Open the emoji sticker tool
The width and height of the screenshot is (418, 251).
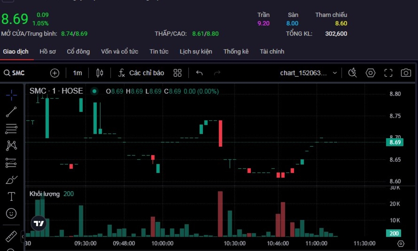(x=11, y=214)
